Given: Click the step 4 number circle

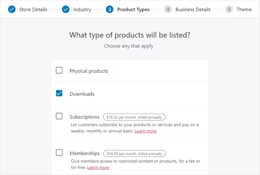Looking at the screenshot, I should click(168, 9).
